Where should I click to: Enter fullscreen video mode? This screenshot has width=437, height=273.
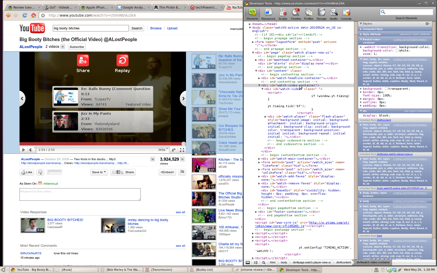pos(182,150)
